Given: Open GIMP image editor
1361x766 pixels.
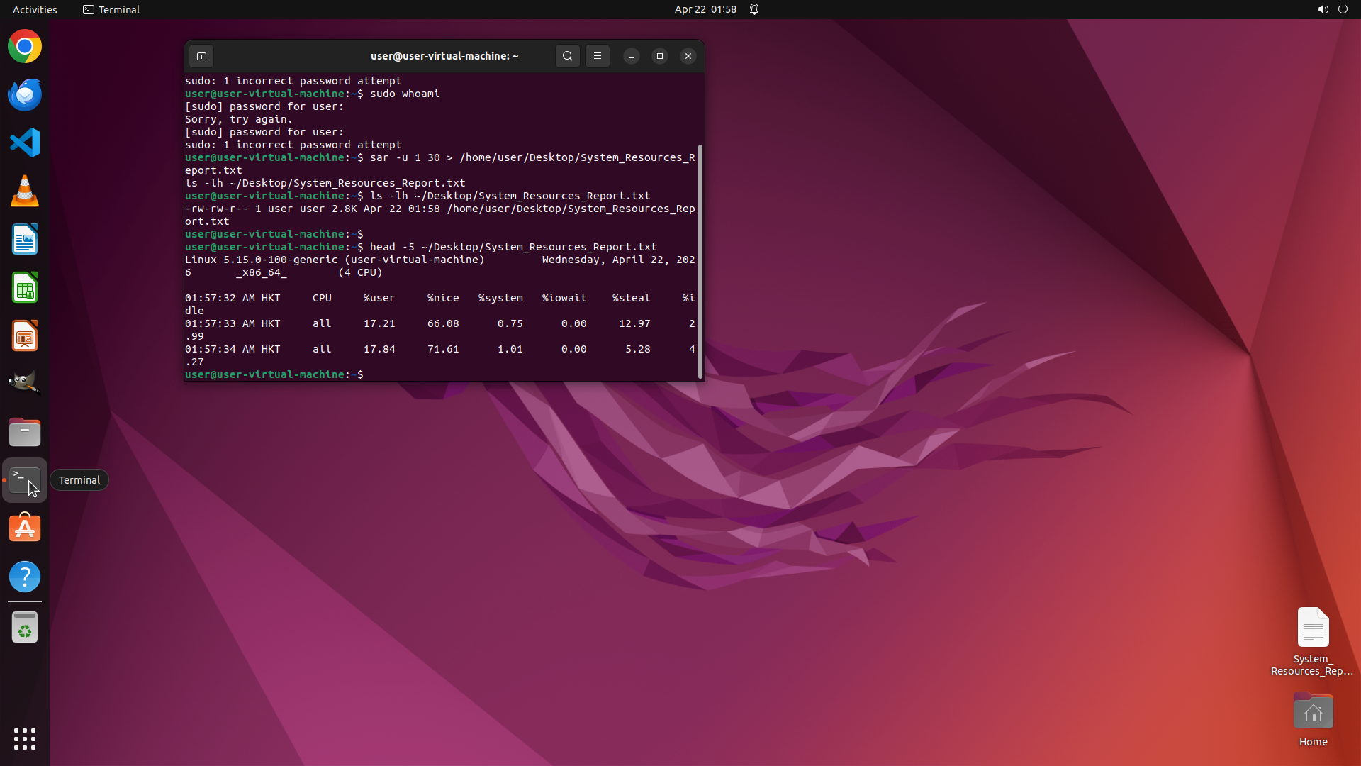Looking at the screenshot, I should [25, 384].
